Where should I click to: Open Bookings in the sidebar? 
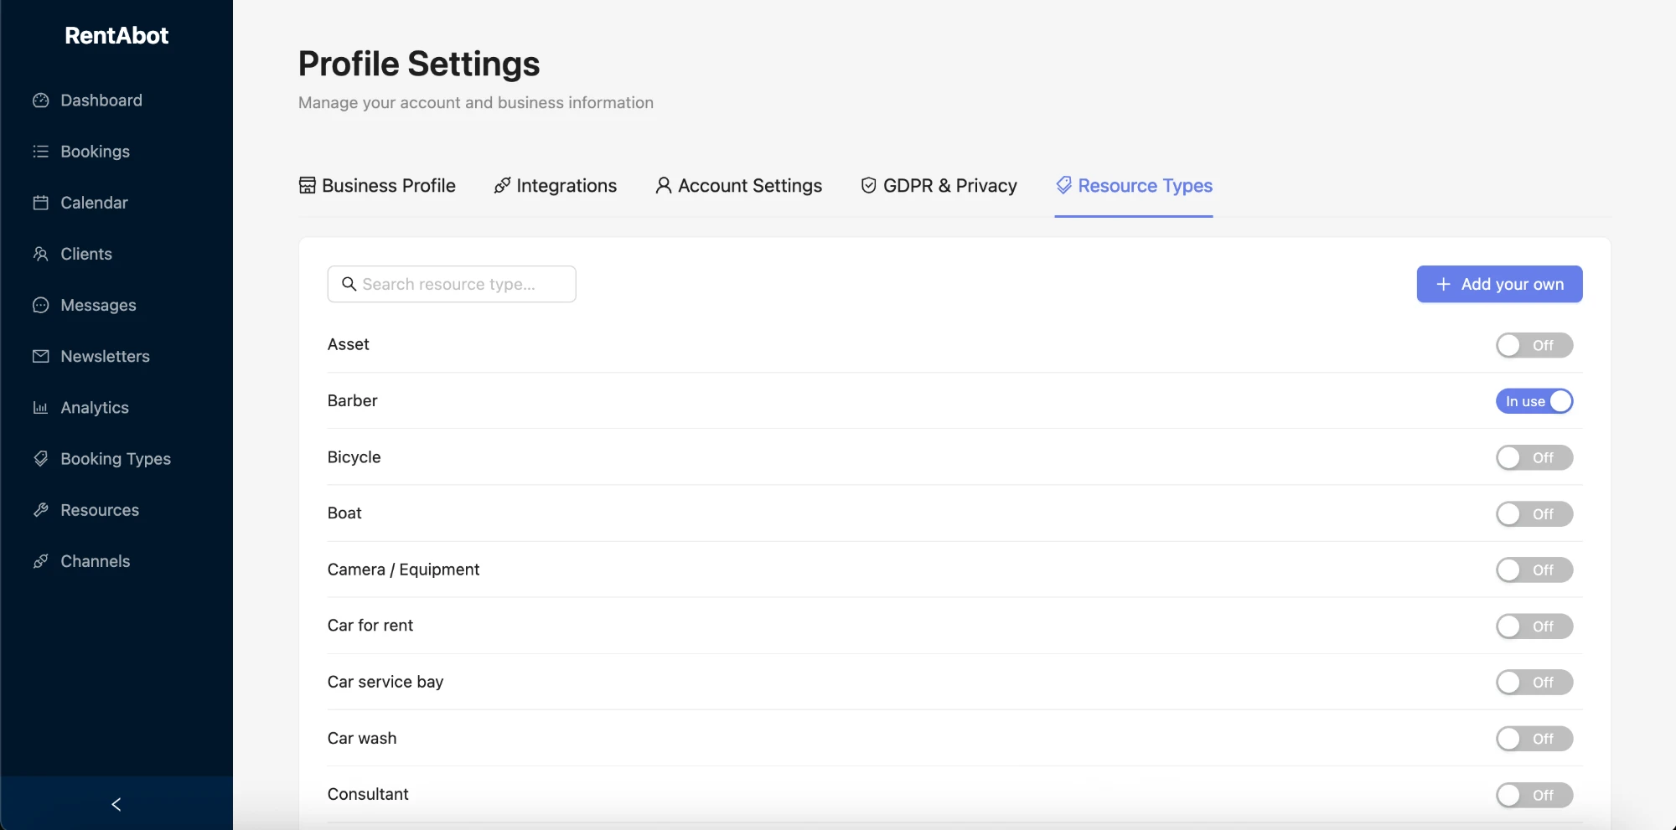pos(95,152)
